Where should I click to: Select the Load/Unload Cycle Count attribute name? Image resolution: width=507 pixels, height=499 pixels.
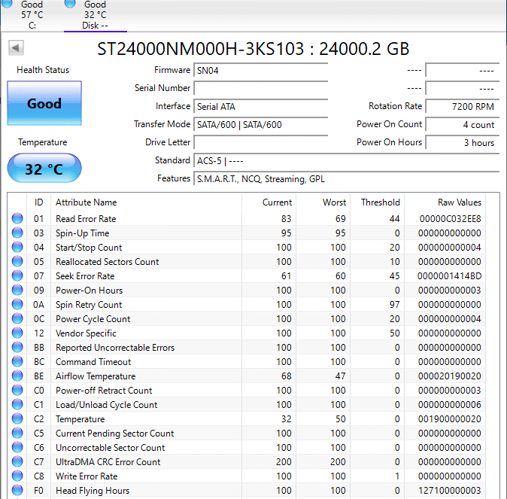(x=106, y=405)
